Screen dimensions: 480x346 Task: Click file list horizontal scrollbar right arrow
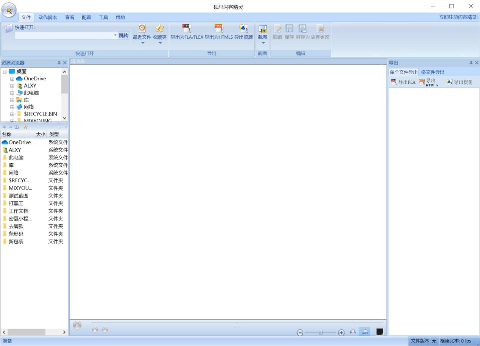click(64, 332)
